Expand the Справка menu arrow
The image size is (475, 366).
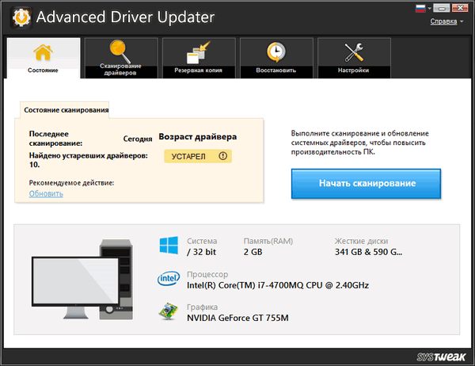click(462, 21)
